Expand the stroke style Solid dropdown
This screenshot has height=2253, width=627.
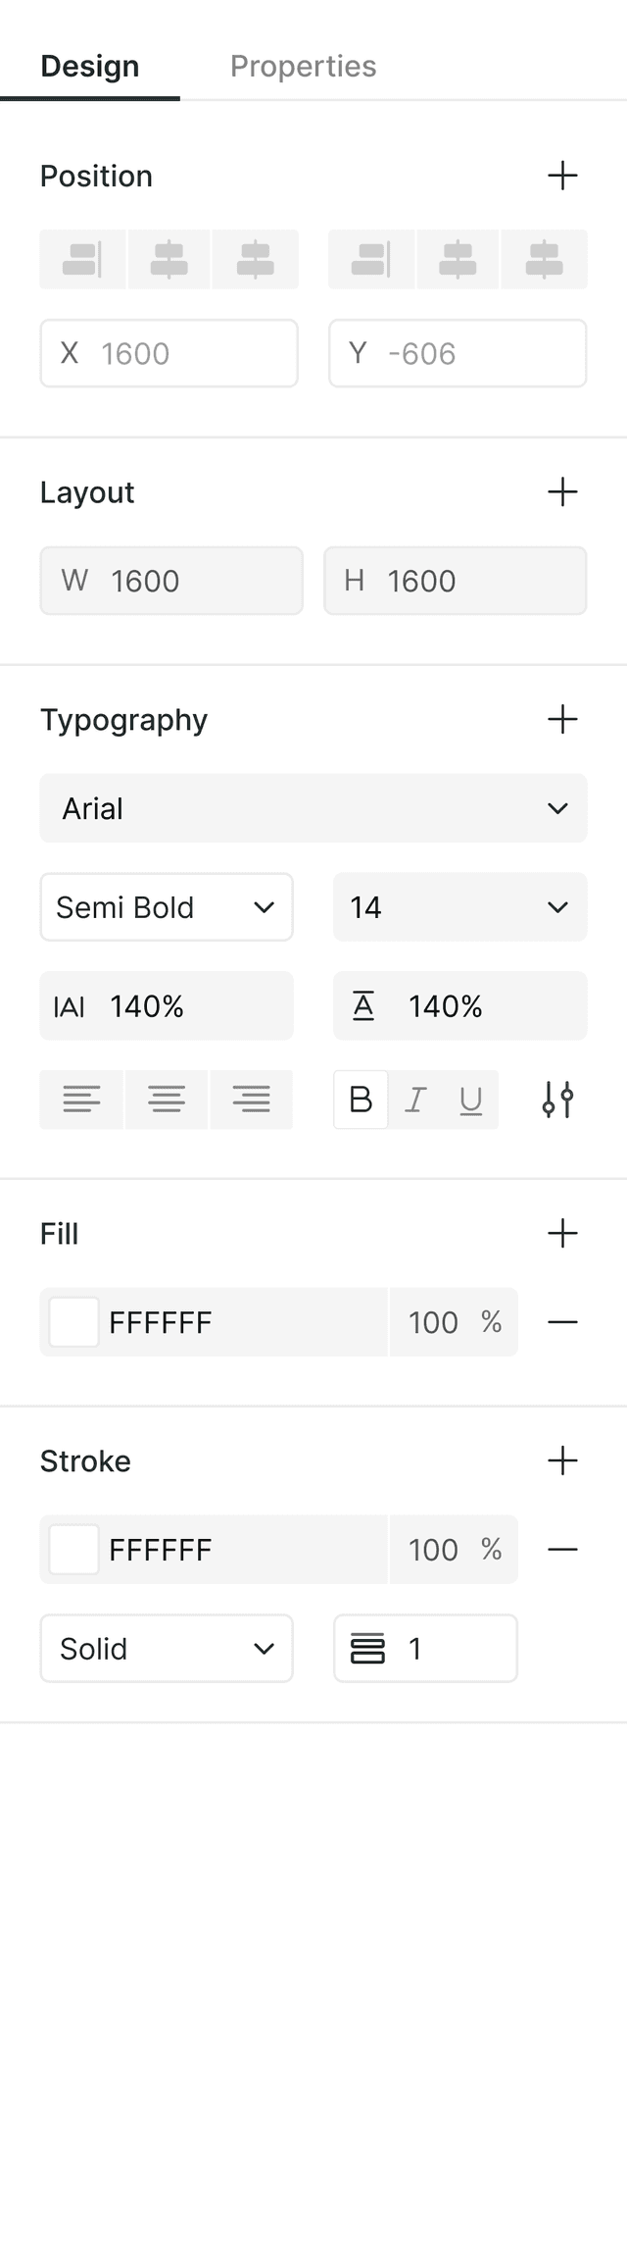coord(167,1649)
